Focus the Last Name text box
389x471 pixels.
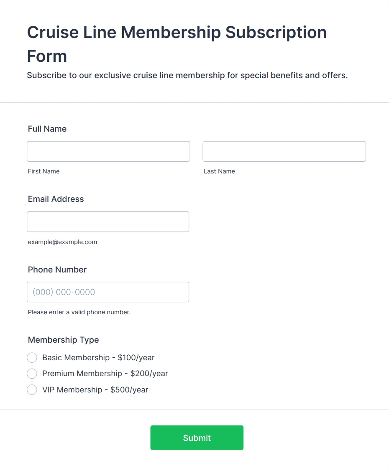pos(284,151)
